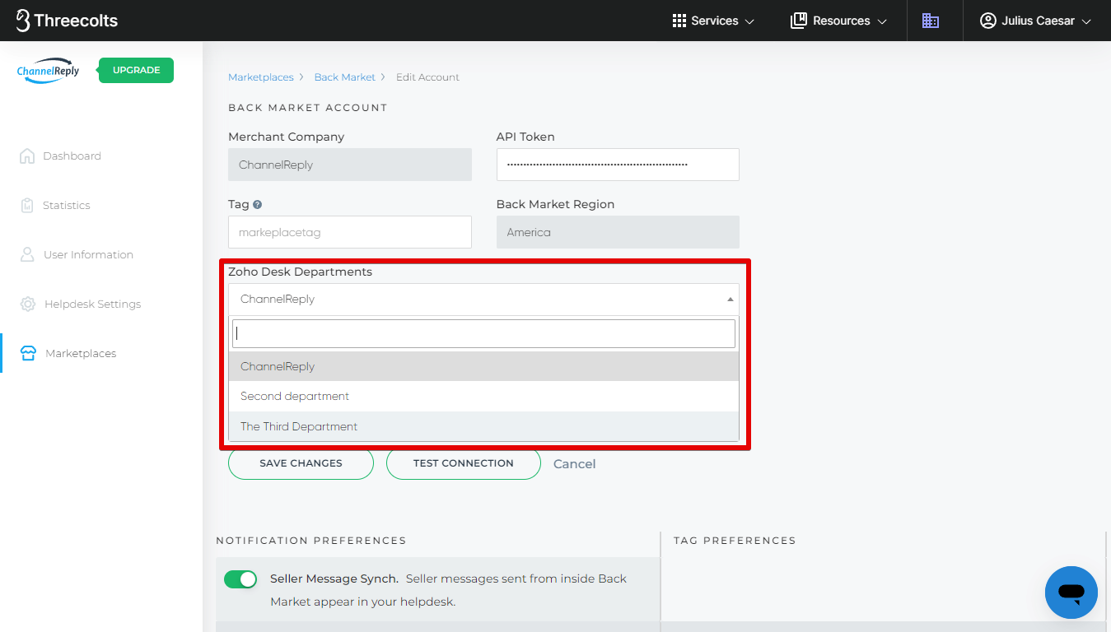Select Second department option
Screen dimensions: 1111x632
(483, 396)
